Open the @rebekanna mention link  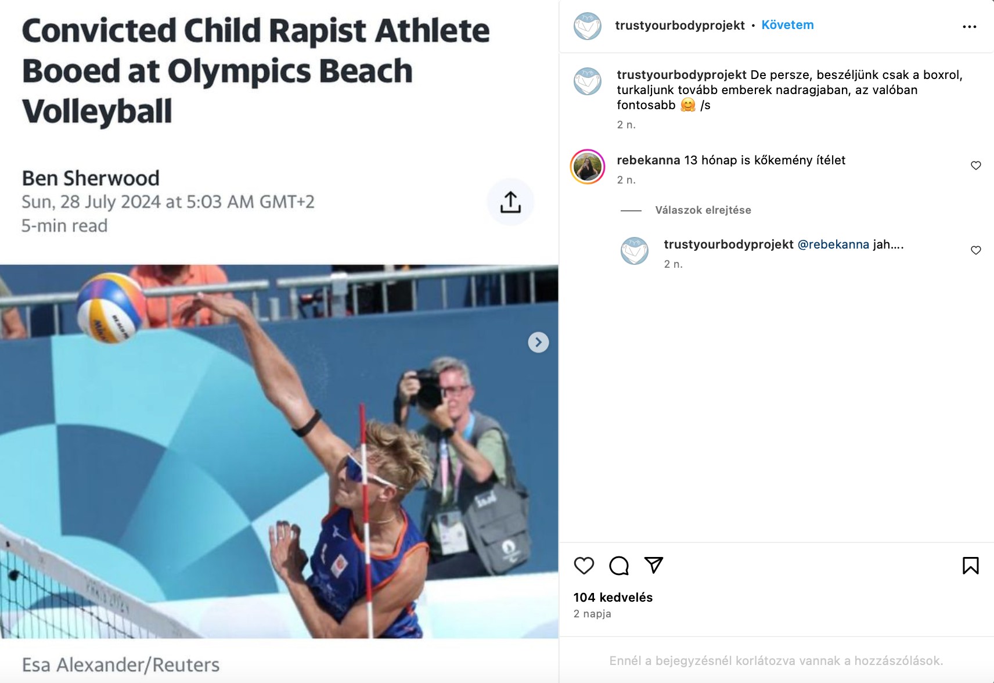coord(833,245)
